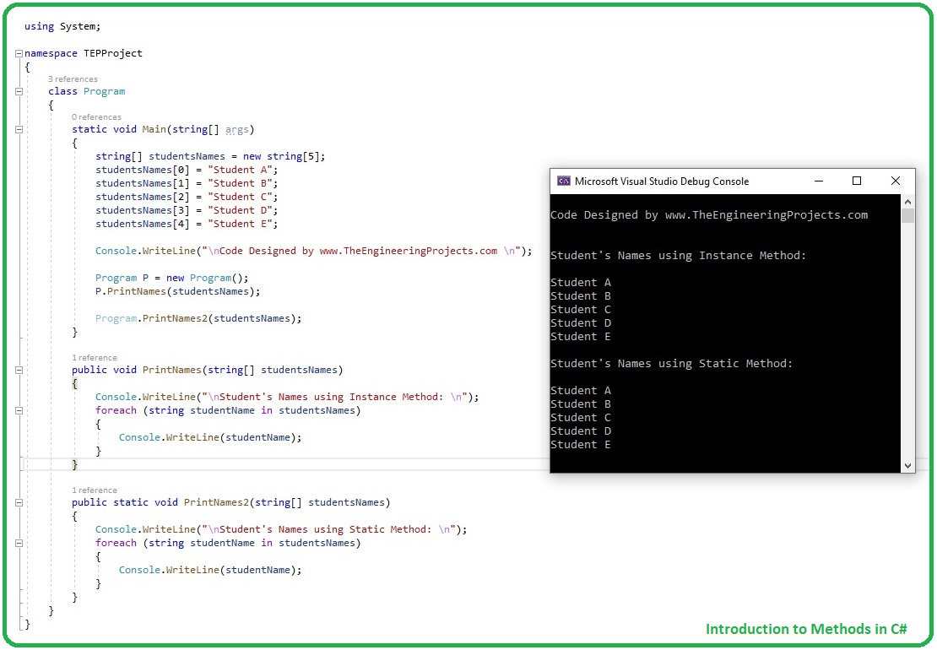Click the 'TEPProject' namespace name

[x=113, y=53]
